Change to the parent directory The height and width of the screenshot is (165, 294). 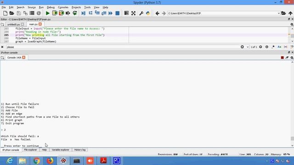click(x=290, y=13)
